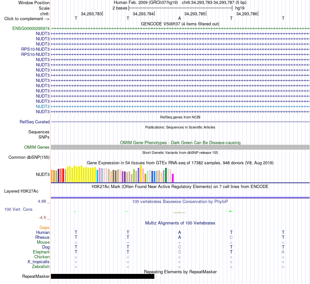This screenshot has width=310, height=284.
Task: Click the ENSG00000295974 green arrow track line
Action: [x=180, y=28]
